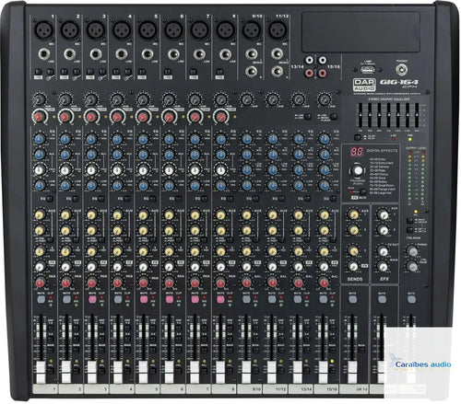Assign channel 8 to the main mix

point(230,350)
